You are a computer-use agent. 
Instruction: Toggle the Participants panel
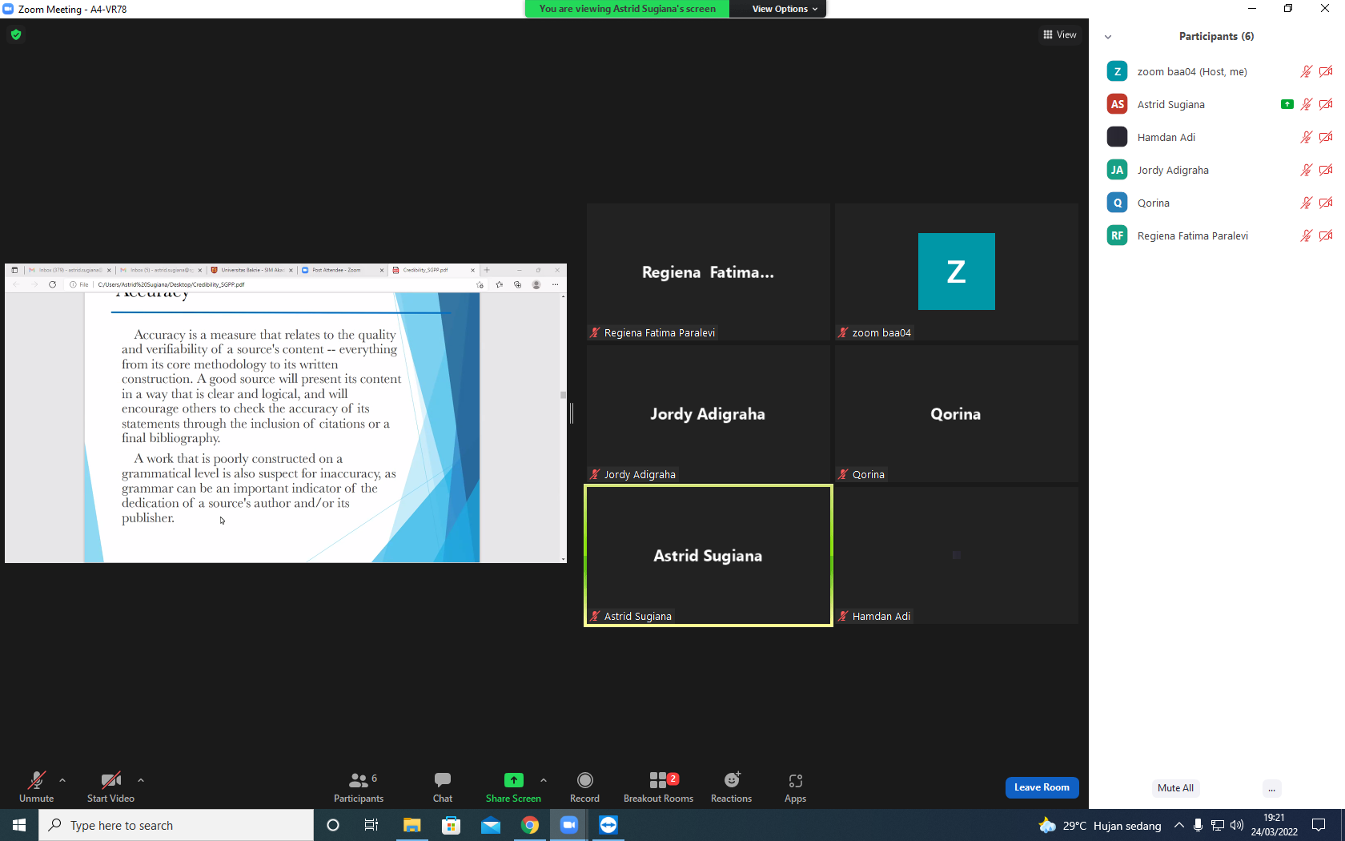(x=359, y=787)
